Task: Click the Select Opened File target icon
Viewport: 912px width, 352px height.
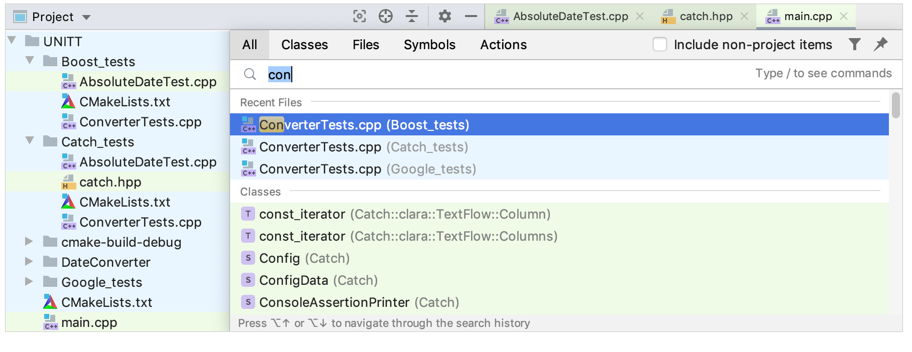Action: 360,17
